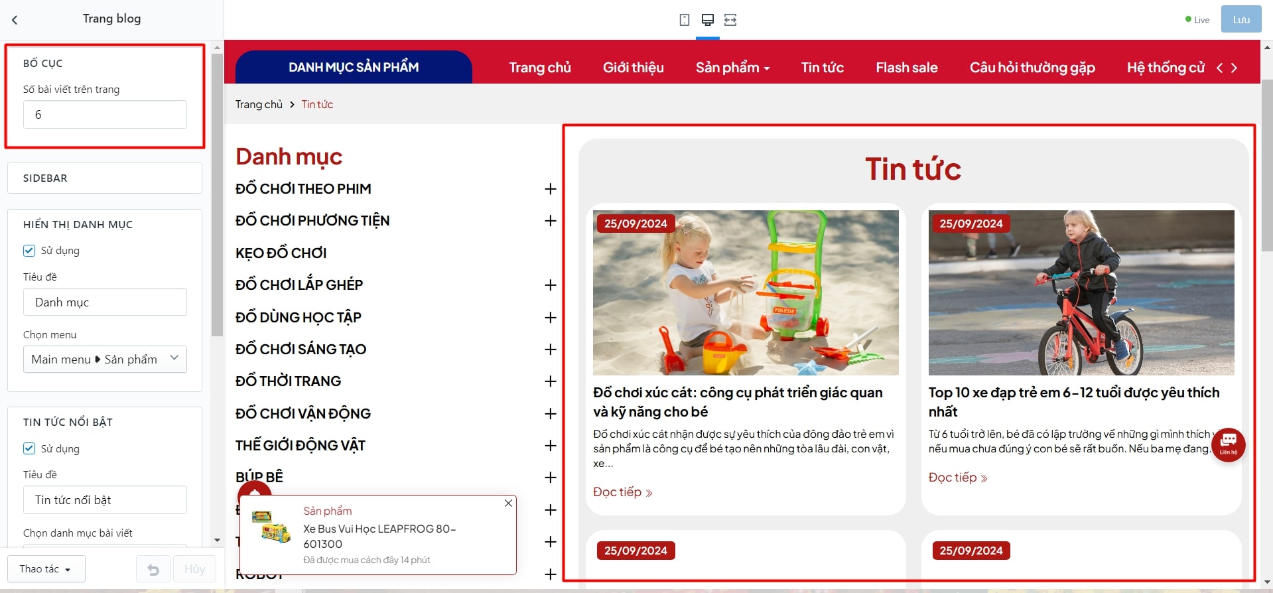Click Đọc tiếp on sand toys article

click(623, 492)
